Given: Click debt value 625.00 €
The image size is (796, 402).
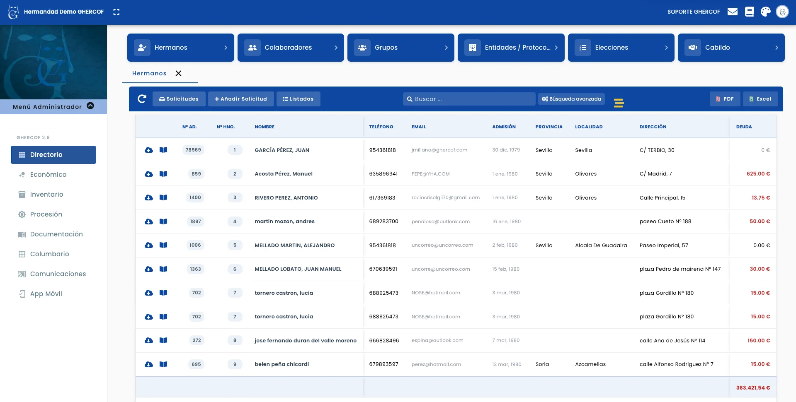Looking at the screenshot, I should click(x=758, y=174).
